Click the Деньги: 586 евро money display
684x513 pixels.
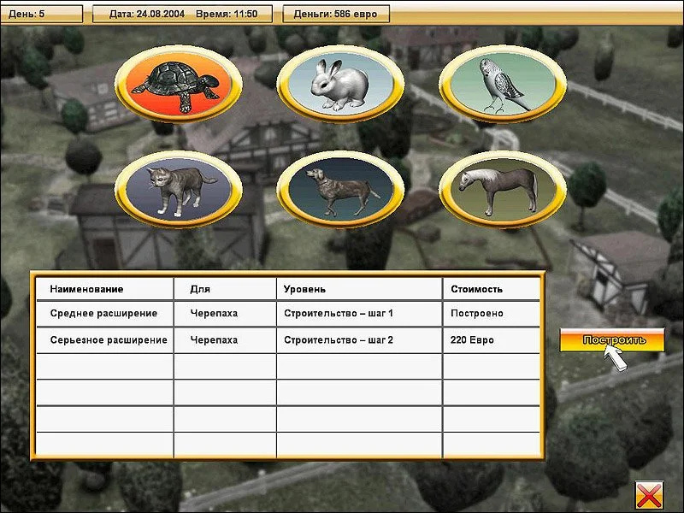[x=335, y=14]
